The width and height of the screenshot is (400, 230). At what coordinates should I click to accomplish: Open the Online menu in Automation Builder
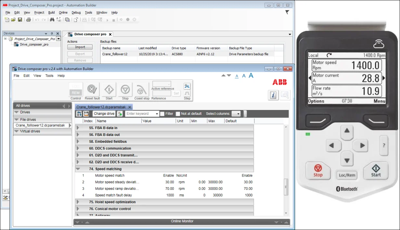click(63, 13)
